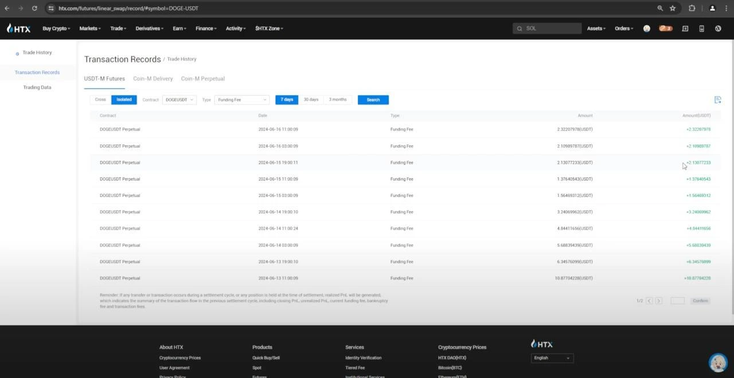
Task: Click Trade History breadcrumb text
Action: click(182, 59)
